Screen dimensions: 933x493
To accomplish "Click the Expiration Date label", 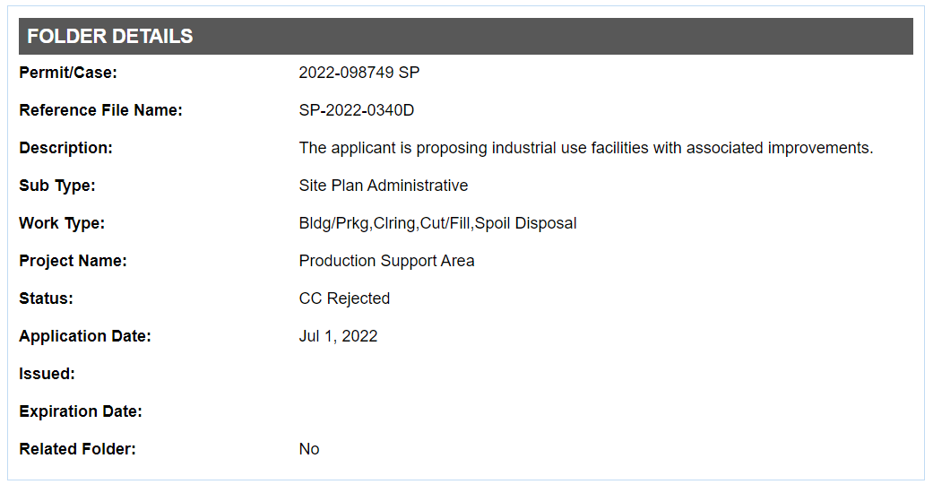I will click(81, 411).
